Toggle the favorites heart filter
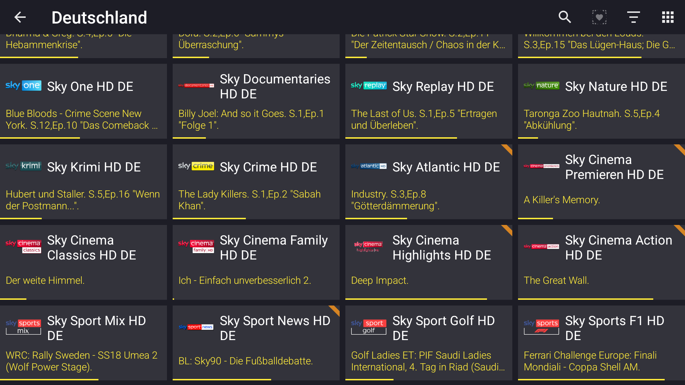 point(599,17)
